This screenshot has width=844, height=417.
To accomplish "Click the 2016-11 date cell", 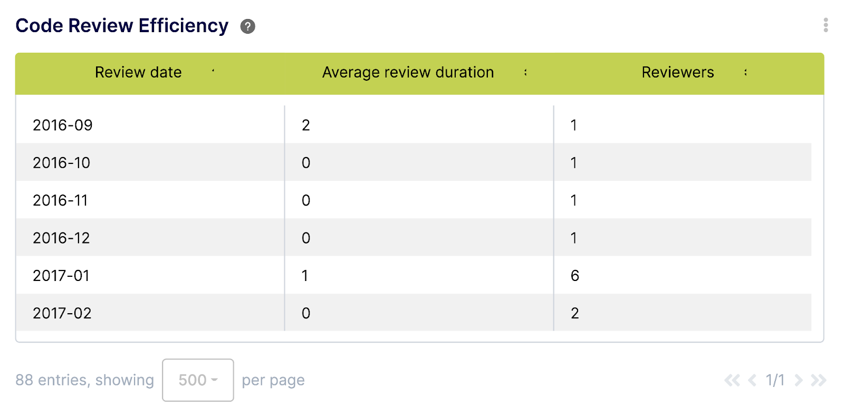I will 60,200.
